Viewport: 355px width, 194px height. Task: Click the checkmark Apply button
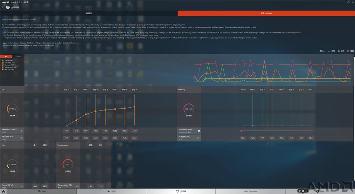[x=332, y=51]
